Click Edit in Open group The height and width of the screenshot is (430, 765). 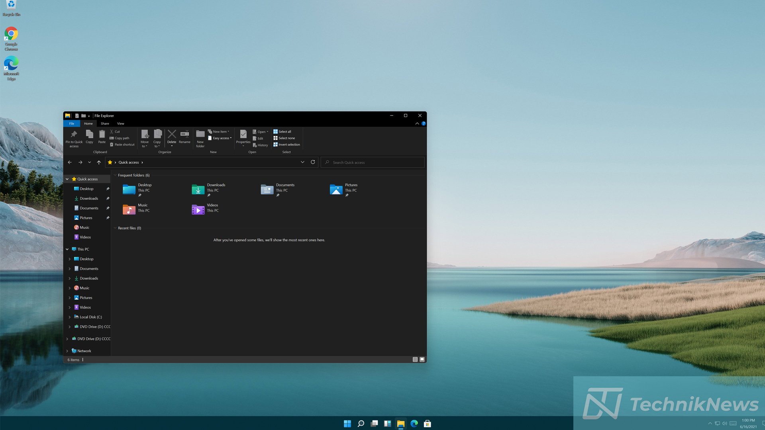coord(258,139)
